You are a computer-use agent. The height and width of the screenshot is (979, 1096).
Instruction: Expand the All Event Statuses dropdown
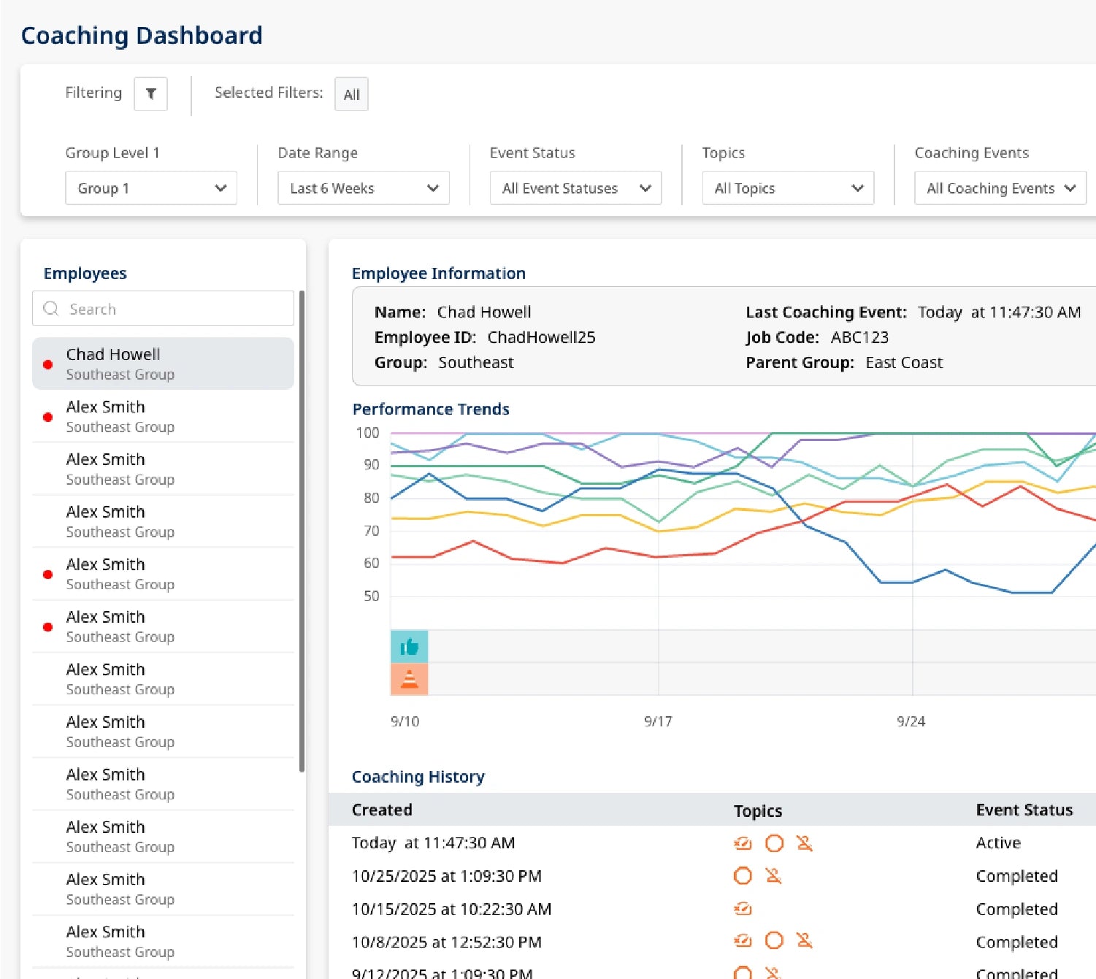click(x=575, y=188)
